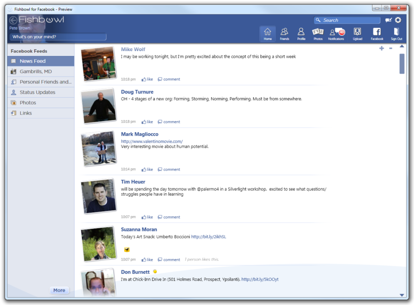Viewport: 414px width, 305px height.
Task: Open the bit.ly/5kOOyt link
Action: coord(260,279)
